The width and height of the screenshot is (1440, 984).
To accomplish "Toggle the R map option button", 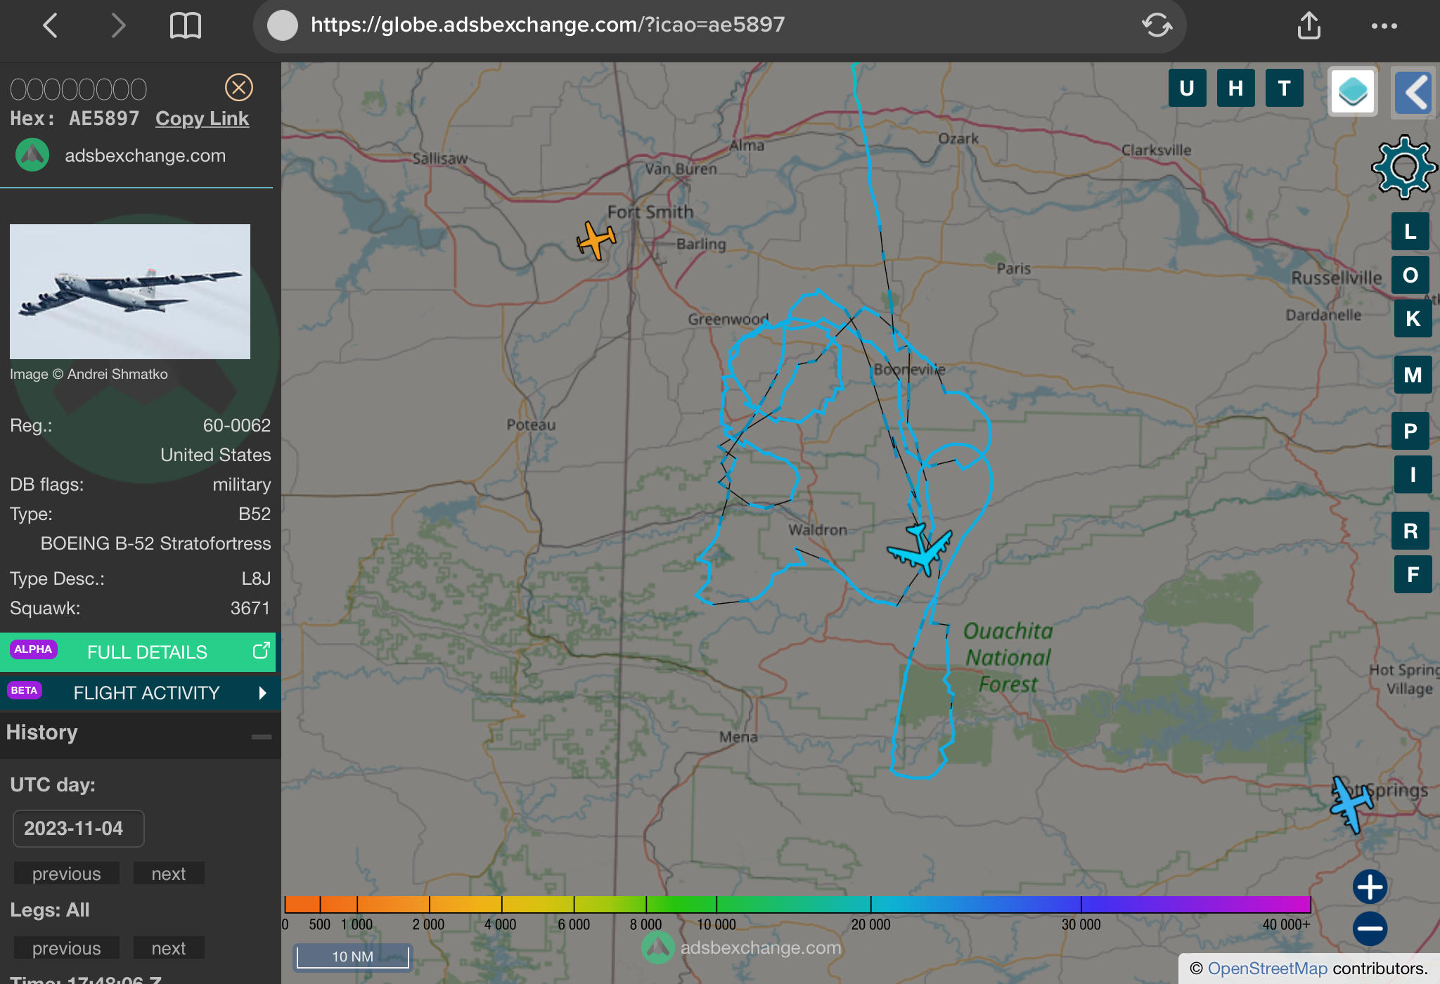I will click(x=1410, y=531).
